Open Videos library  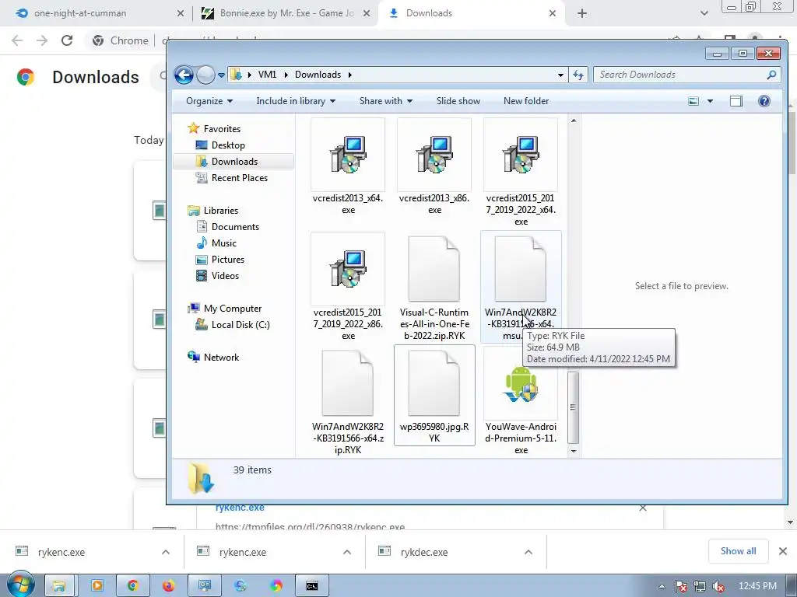[225, 276]
